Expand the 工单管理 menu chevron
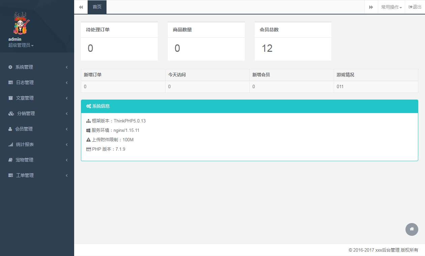Image resolution: width=425 pixels, height=256 pixels. [x=67, y=175]
